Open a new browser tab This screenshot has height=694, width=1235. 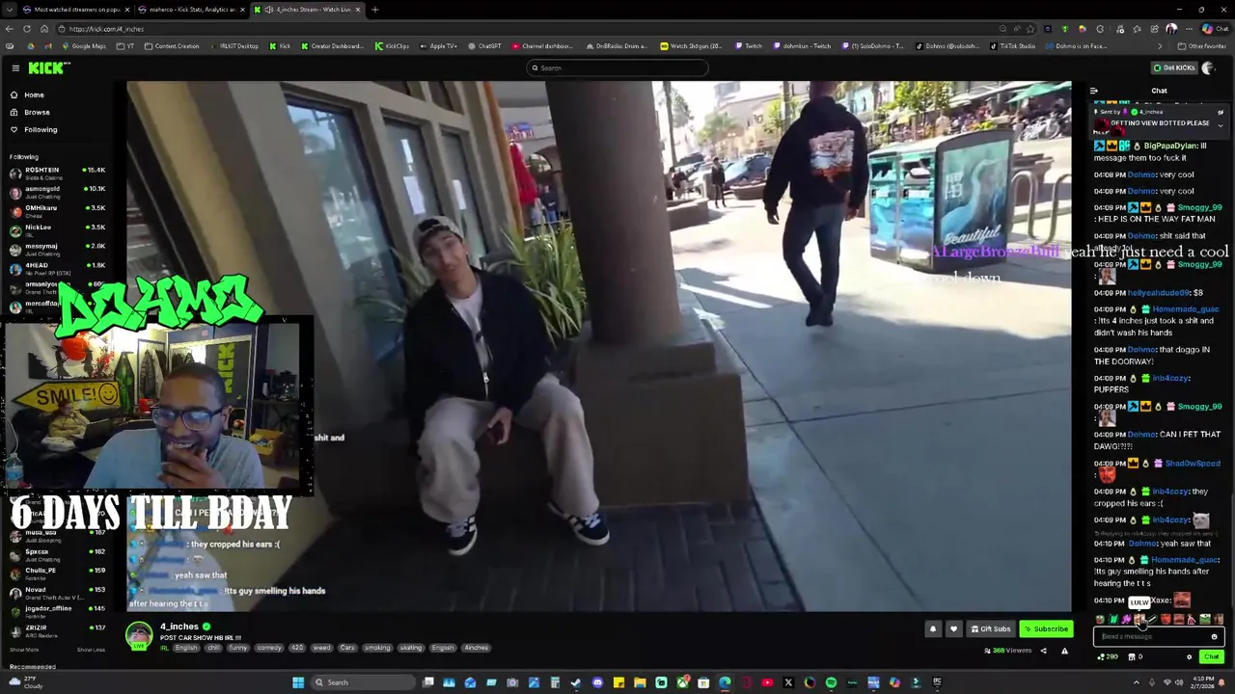[374, 10]
